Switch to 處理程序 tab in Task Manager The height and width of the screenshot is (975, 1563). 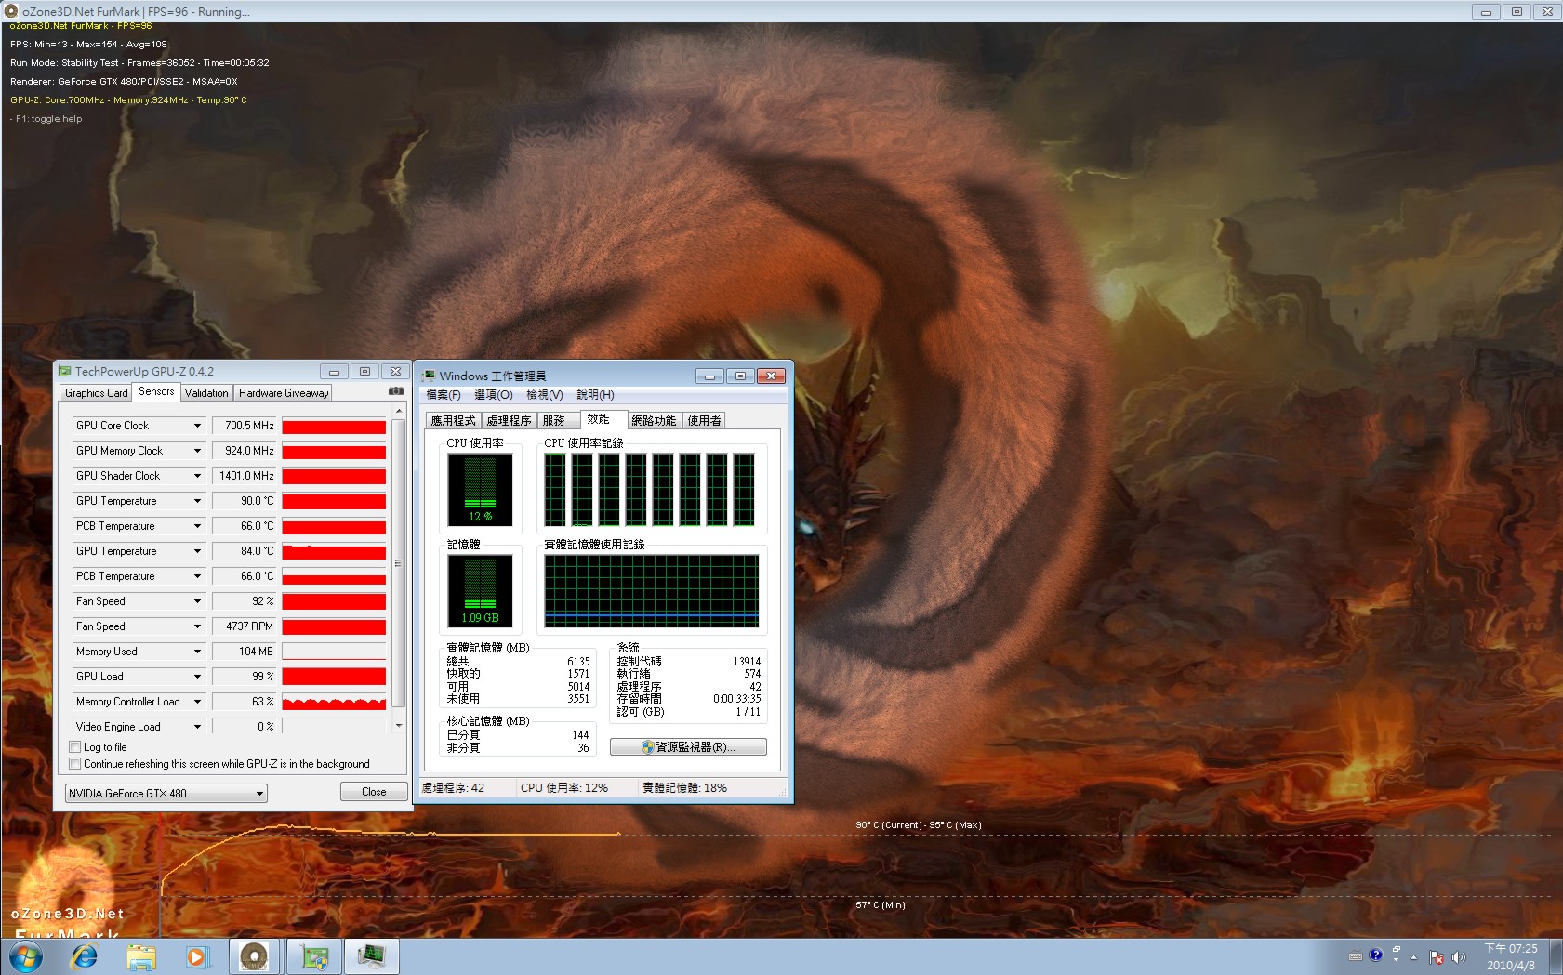click(510, 421)
